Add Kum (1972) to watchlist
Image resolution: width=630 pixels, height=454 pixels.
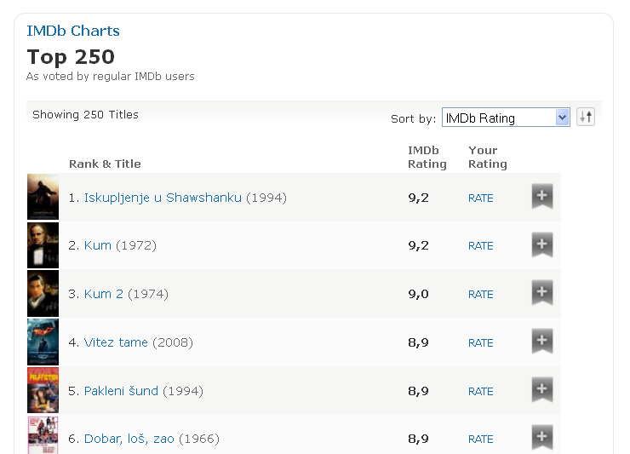pos(542,244)
